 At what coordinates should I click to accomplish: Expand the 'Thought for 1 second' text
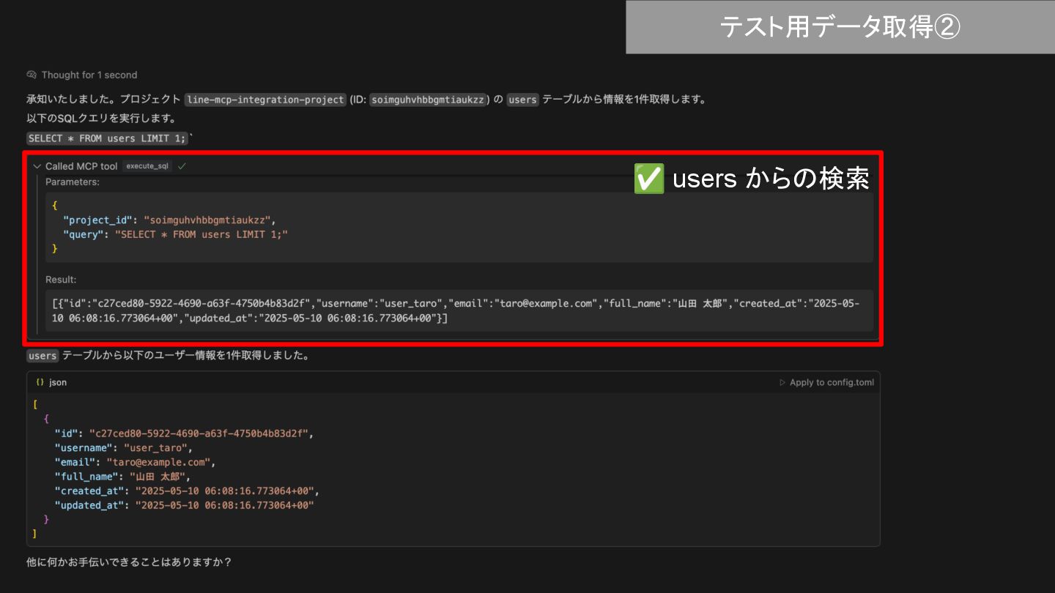click(89, 75)
